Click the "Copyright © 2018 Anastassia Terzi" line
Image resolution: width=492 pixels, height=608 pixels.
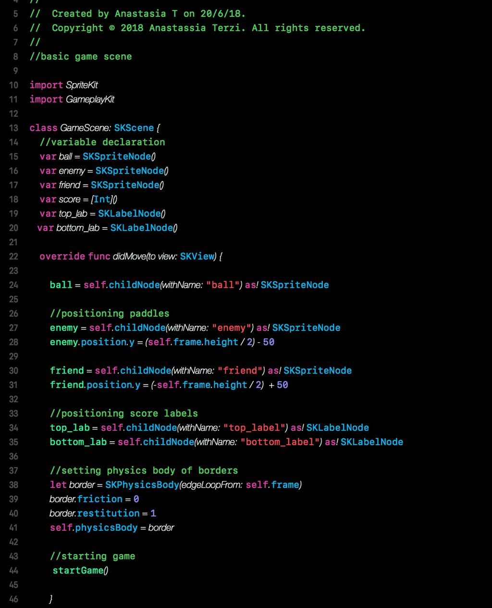click(x=197, y=28)
